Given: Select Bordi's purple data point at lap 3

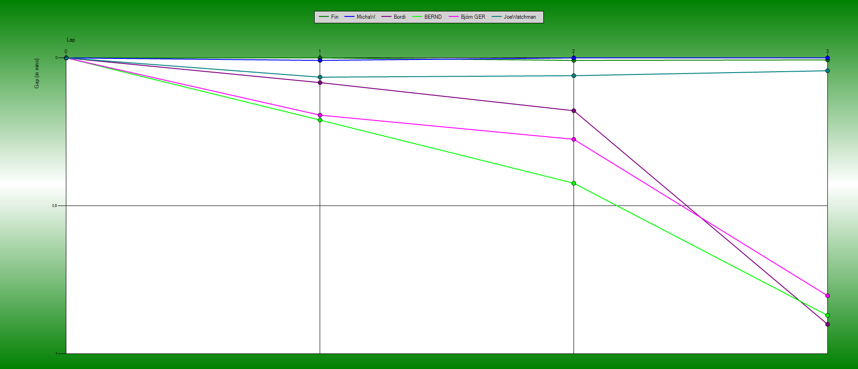Looking at the screenshot, I should [827, 324].
